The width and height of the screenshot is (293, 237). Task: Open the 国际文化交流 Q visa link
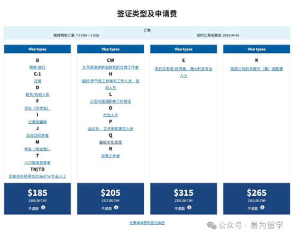coord(111,142)
